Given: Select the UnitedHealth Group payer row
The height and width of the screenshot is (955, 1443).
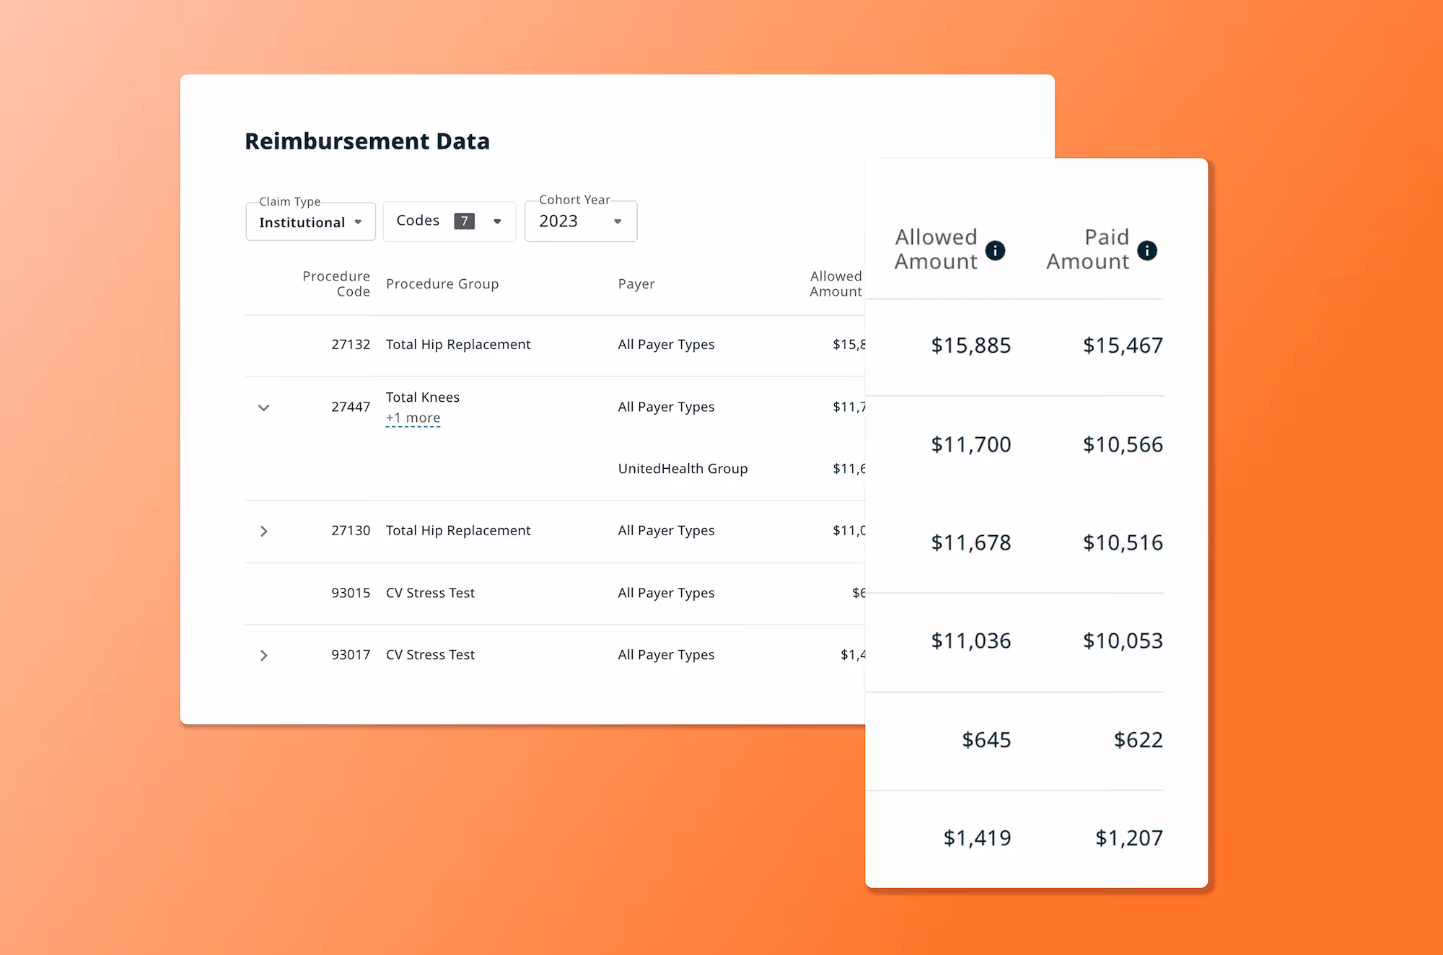Looking at the screenshot, I should (683, 469).
